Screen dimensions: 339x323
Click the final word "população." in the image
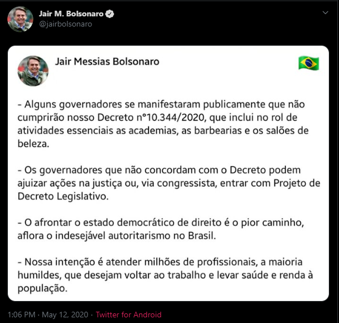tap(42, 289)
